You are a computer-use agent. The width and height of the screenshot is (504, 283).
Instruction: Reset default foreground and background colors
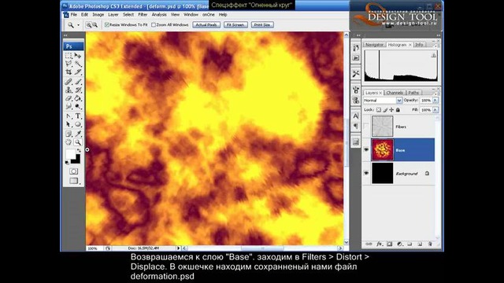[67, 163]
